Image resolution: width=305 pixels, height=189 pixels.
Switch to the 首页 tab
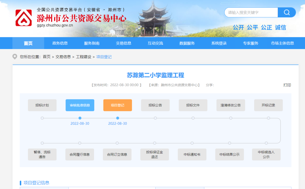pos(28,43)
